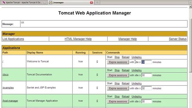Focus idle minutes field for /examples
The image size is (192, 108).
pos(146,88)
